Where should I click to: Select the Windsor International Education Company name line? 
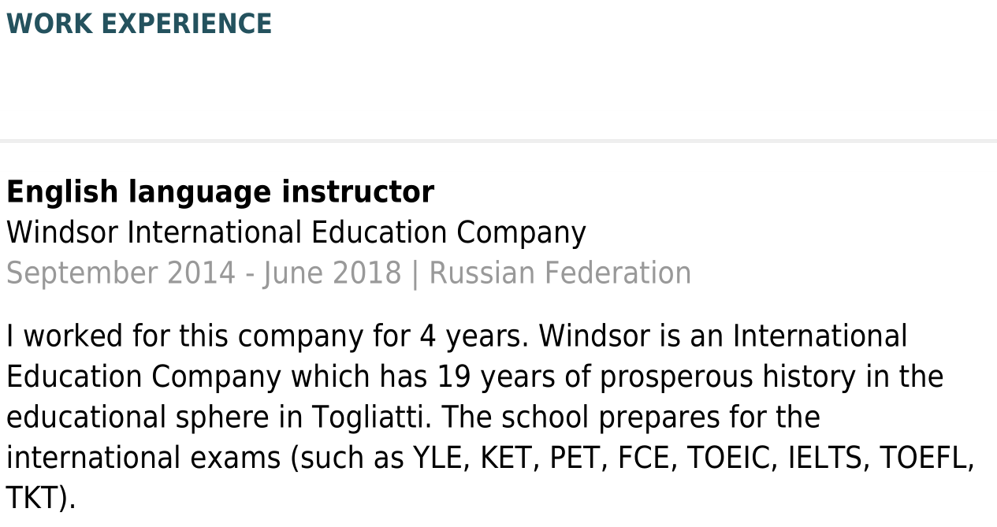coord(296,233)
